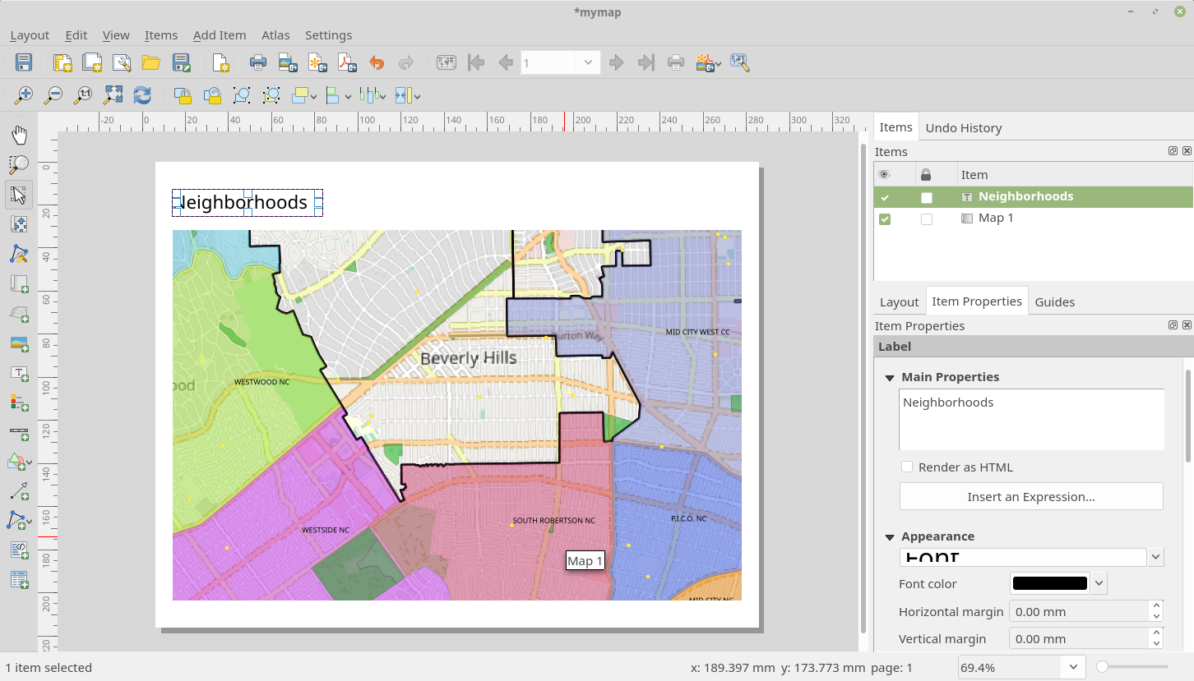Viewport: 1194px width, 681px height.
Task: Collapse the Main Properties section
Action: click(x=890, y=377)
